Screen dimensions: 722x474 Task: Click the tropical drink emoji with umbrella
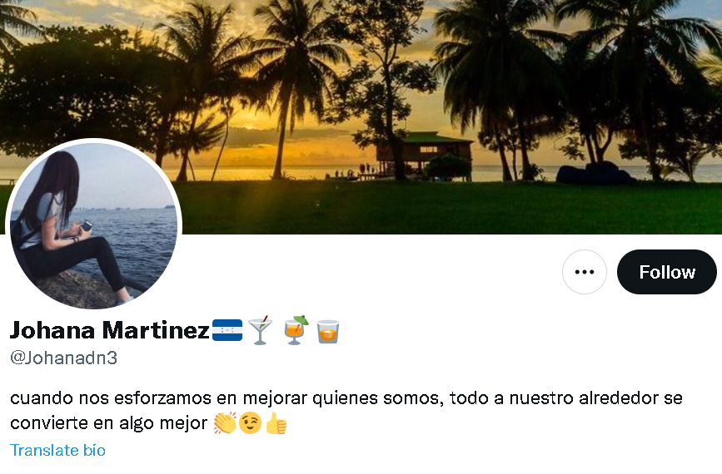pos(296,330)
